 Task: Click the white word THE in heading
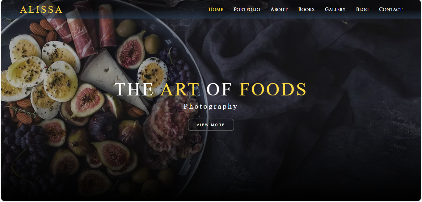pos(134,89)
